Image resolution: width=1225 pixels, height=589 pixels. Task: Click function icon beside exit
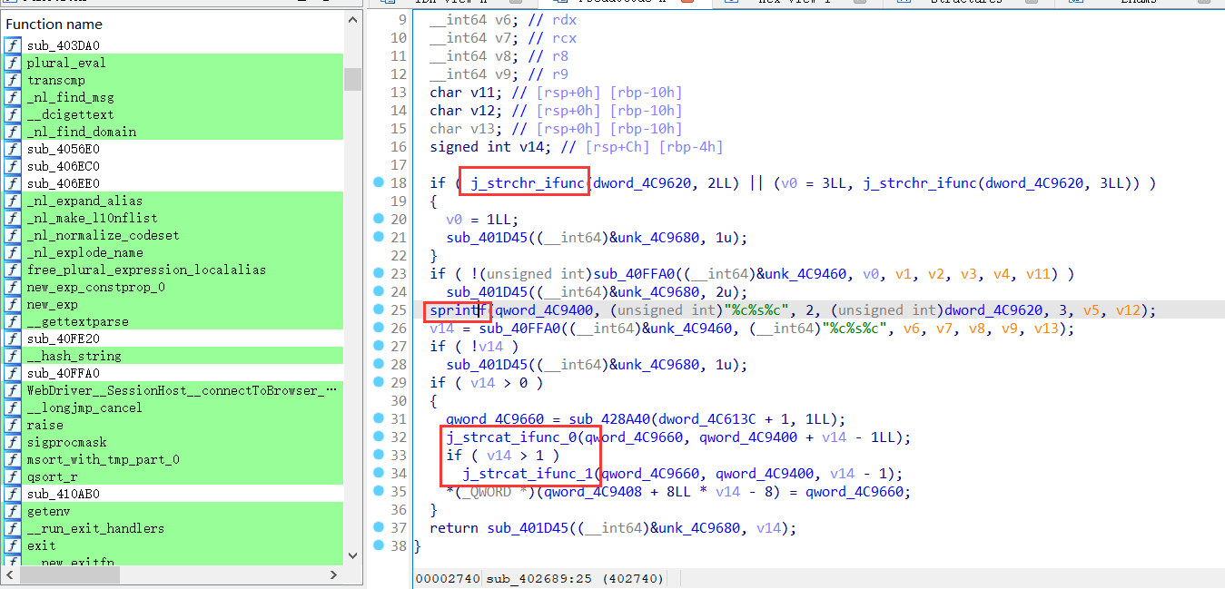[x=13, y=545]
